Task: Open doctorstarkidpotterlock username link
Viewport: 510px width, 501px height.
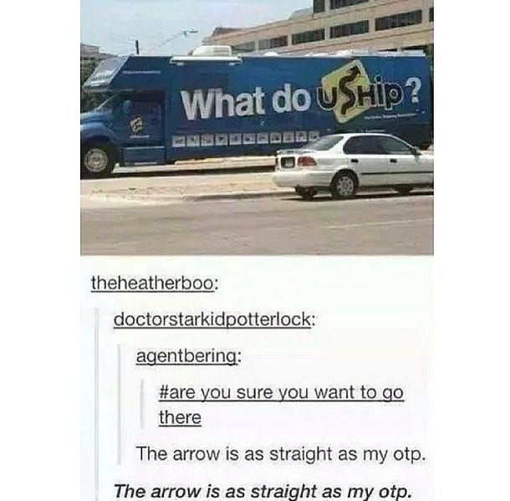Action: click(214, 320)
